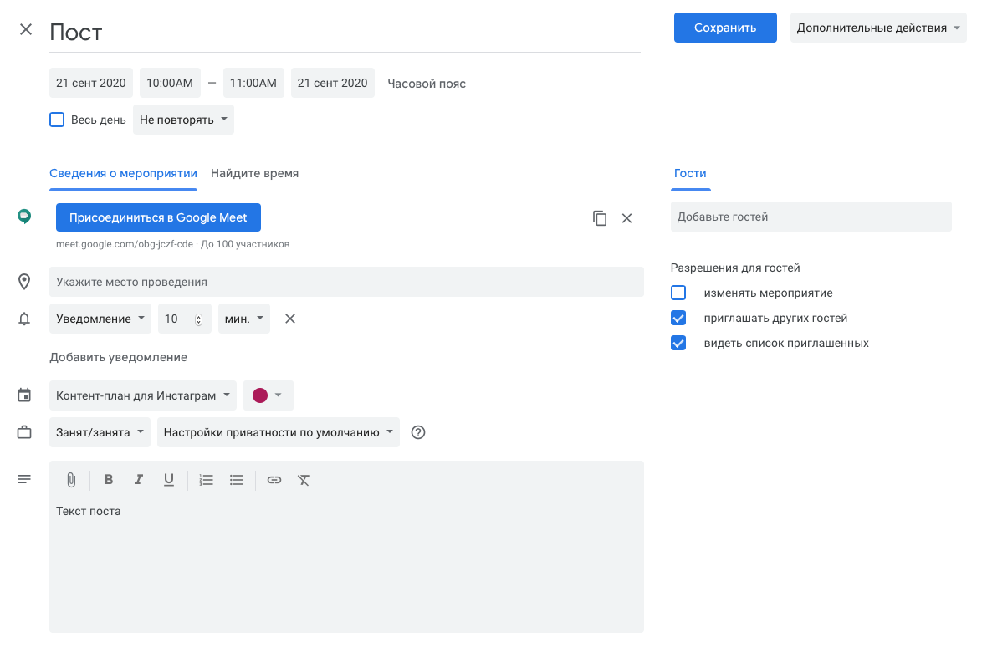The image size is (987, 653).
Task: Toggle underline formatting
Action: (x=169, y=480)
